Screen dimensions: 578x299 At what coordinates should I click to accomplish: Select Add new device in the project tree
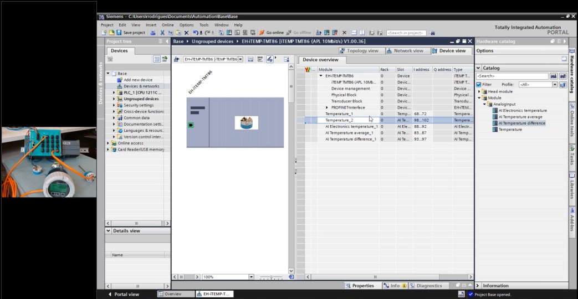tap(138, 80)
